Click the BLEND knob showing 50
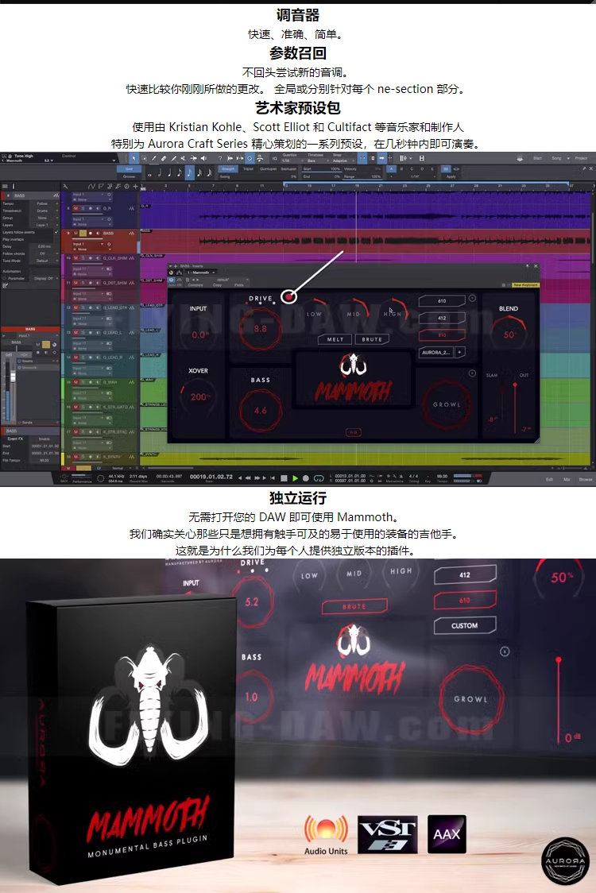The image size is (596, 893). click(x=509, y=334)
